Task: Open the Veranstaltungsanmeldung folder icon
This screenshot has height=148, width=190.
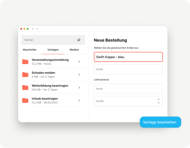Action: tap(25, 62)
